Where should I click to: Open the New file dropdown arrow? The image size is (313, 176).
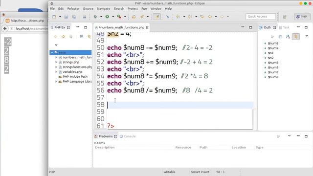tap(60, 17)
